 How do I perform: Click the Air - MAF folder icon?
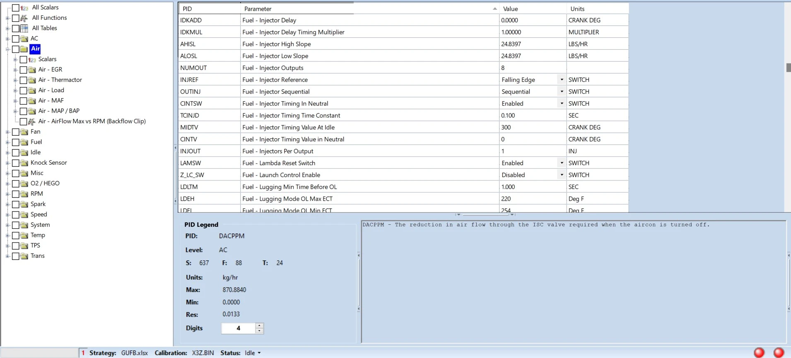point(32,101)
